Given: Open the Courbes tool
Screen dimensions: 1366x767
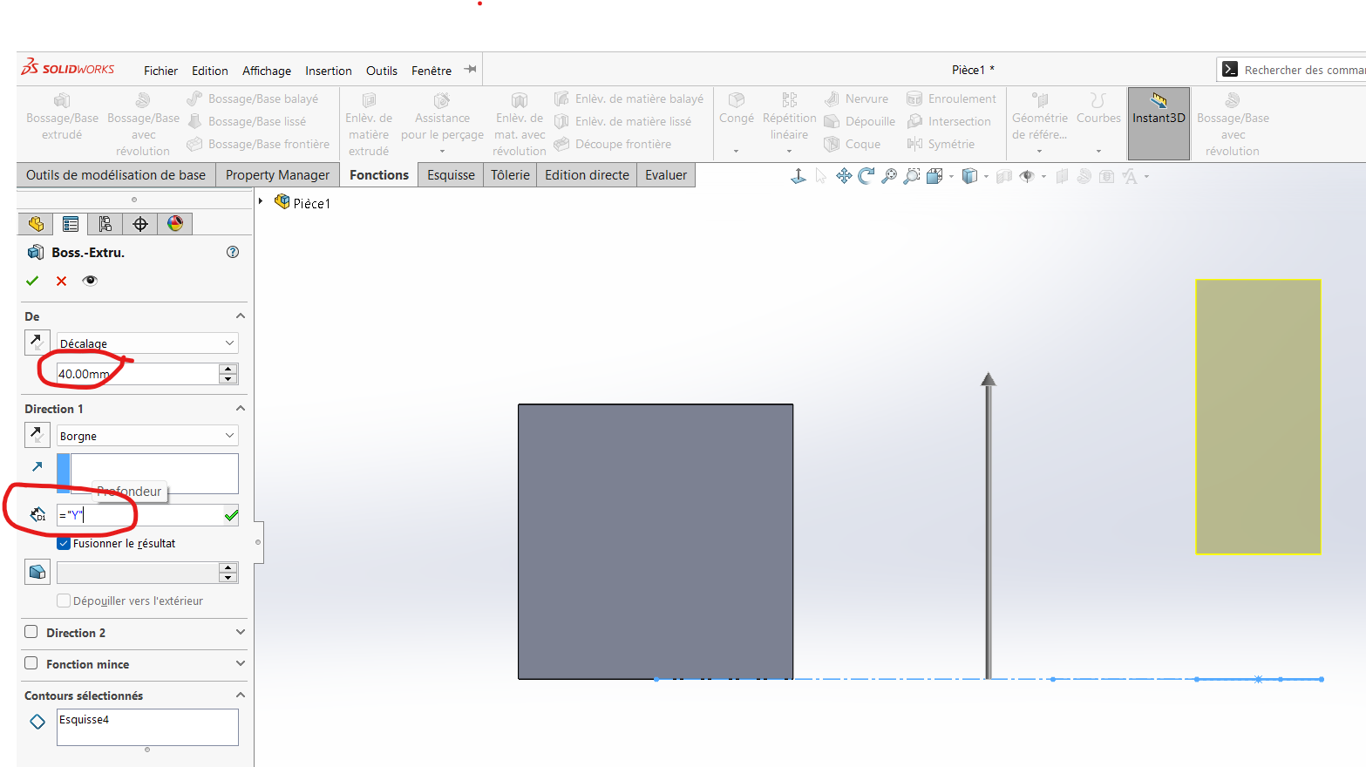Looking at the screenshot, I should (1098, 121).
